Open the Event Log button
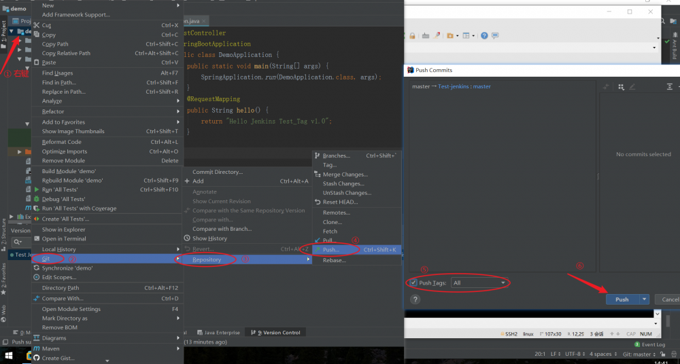 pyautogui.click(x=649, y=344)
